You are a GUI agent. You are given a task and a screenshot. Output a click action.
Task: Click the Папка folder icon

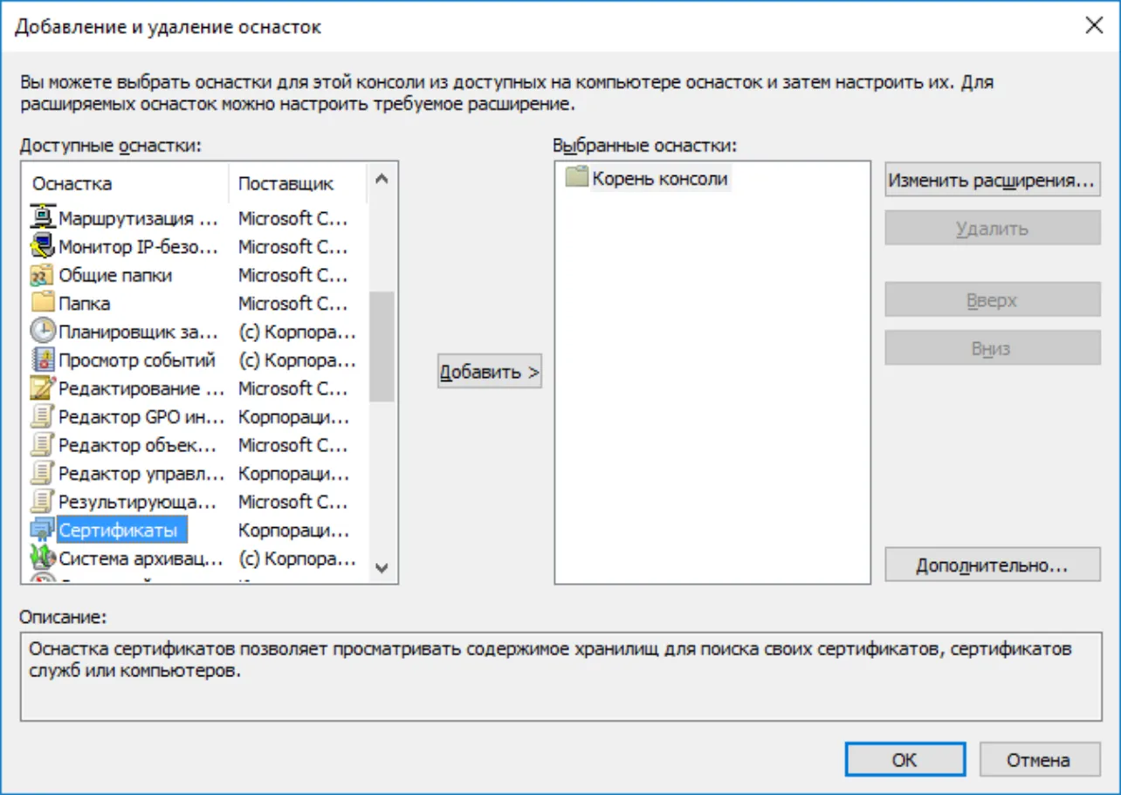(x=42, y=303)
